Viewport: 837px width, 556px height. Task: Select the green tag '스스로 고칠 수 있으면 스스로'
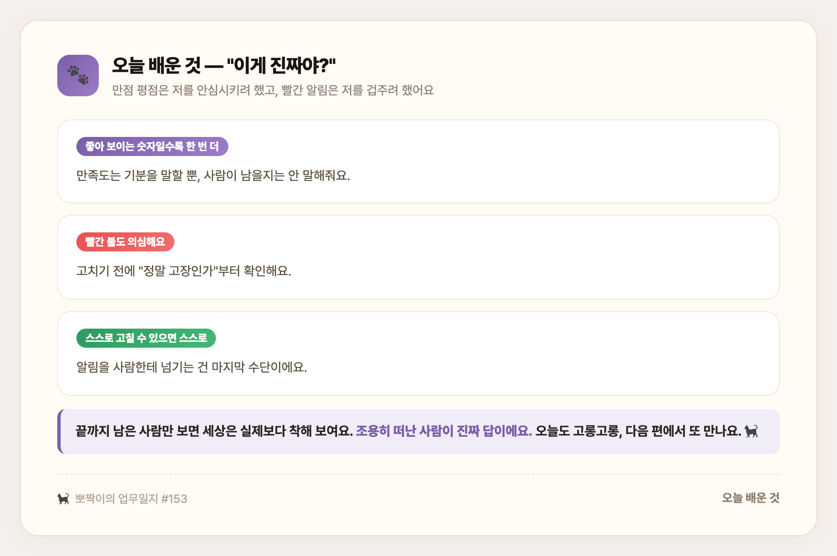click(x=146, y=338)
